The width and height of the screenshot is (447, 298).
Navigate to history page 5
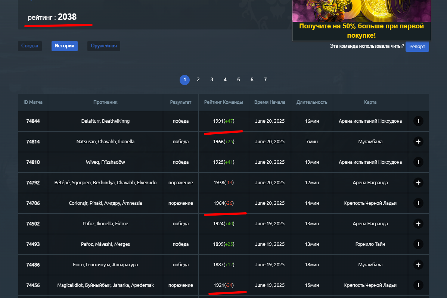click(238, 80)
